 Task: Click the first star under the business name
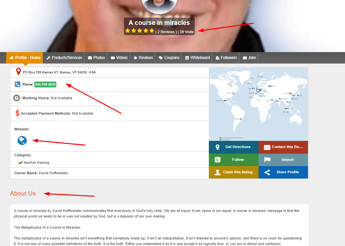[128, 30]
